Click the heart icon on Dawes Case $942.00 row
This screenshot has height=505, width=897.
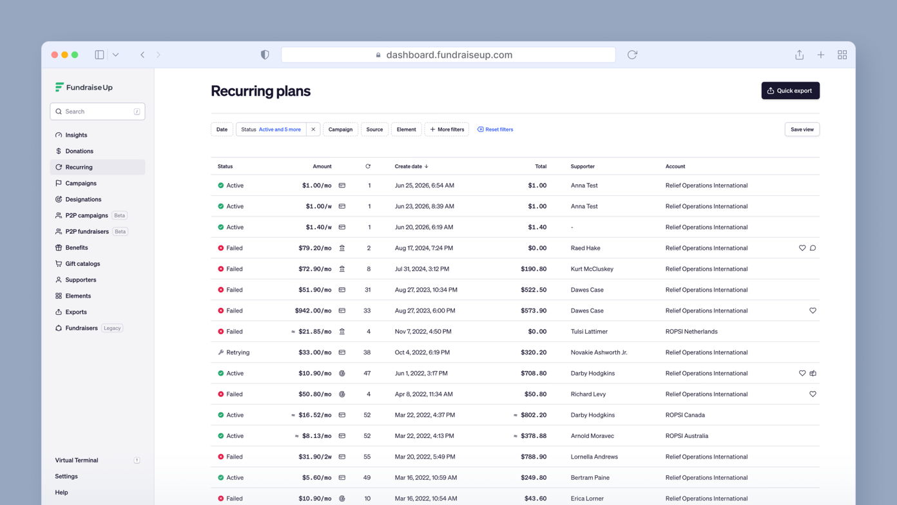pyautogui.click(x=813, y=310)
